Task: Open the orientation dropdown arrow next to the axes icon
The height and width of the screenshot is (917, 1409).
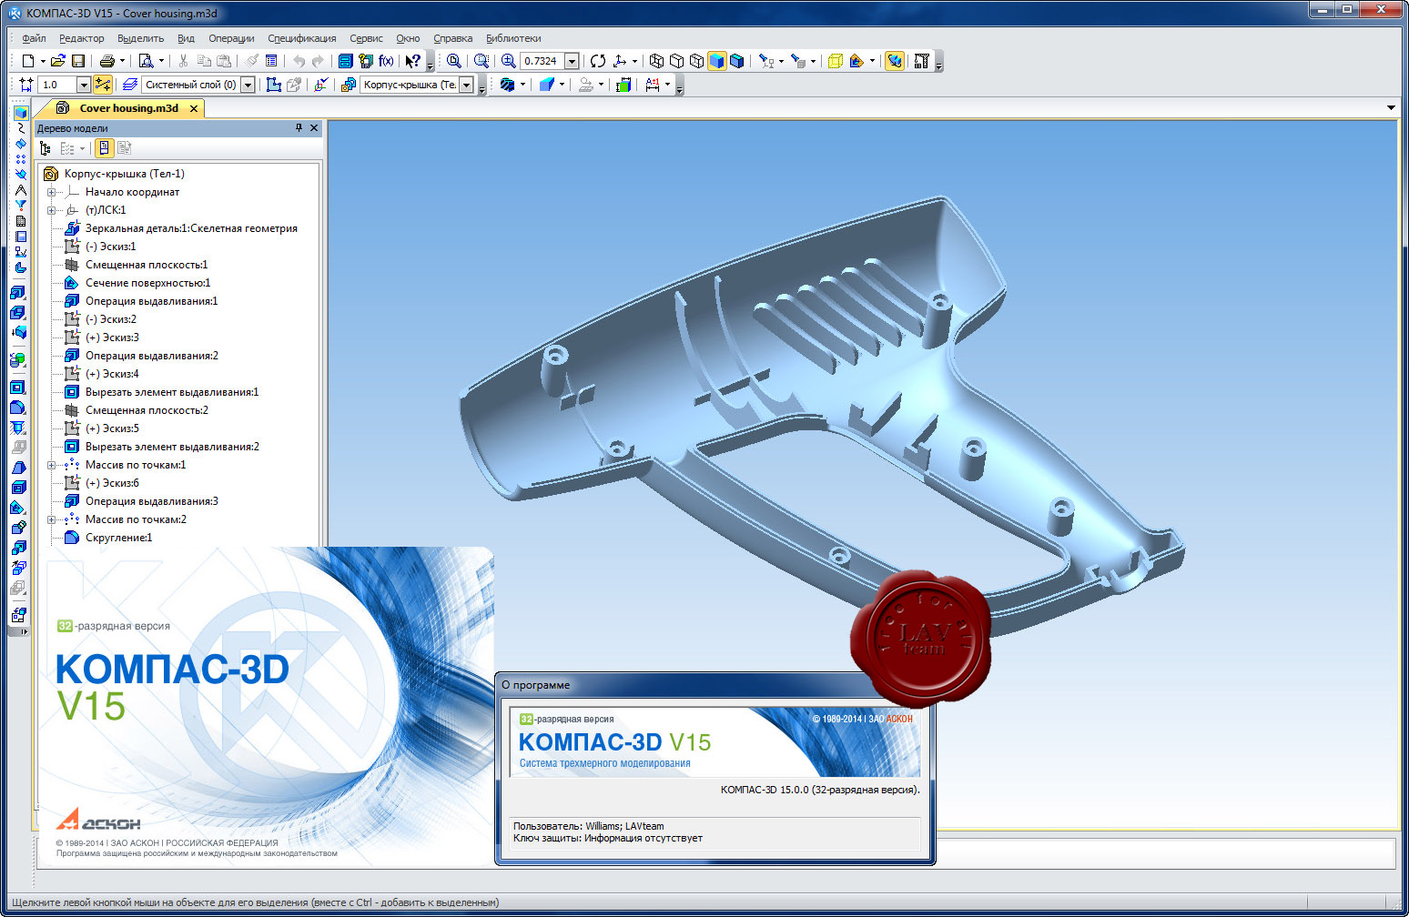Action: [634, 61]
